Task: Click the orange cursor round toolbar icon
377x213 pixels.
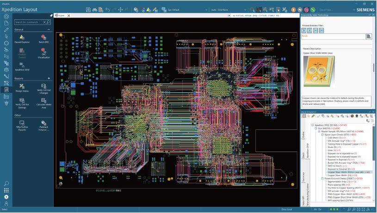Action: coord(293,10)
